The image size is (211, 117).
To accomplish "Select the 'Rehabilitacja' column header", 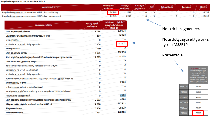I will pos(167,7).
